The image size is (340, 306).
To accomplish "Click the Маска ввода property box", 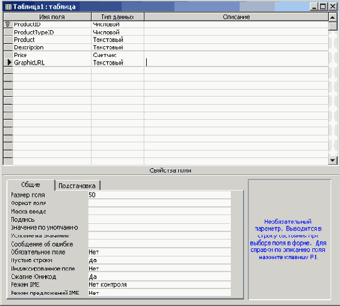I will 159,211.
